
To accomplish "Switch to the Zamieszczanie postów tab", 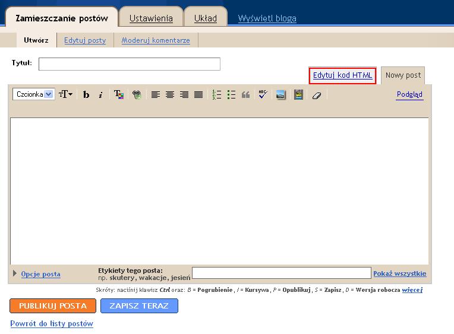I will [62, 18].
